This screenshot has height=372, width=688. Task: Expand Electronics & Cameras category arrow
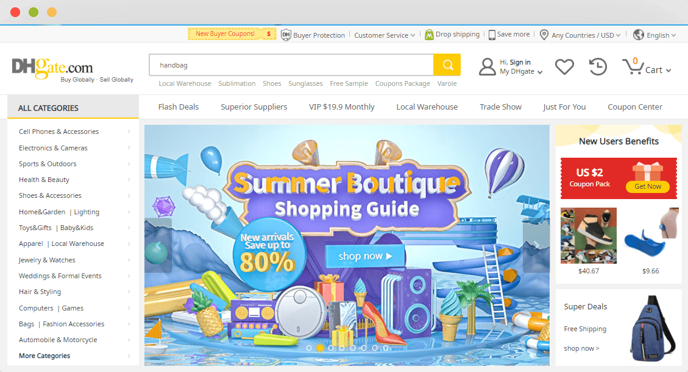coord(129,148)
